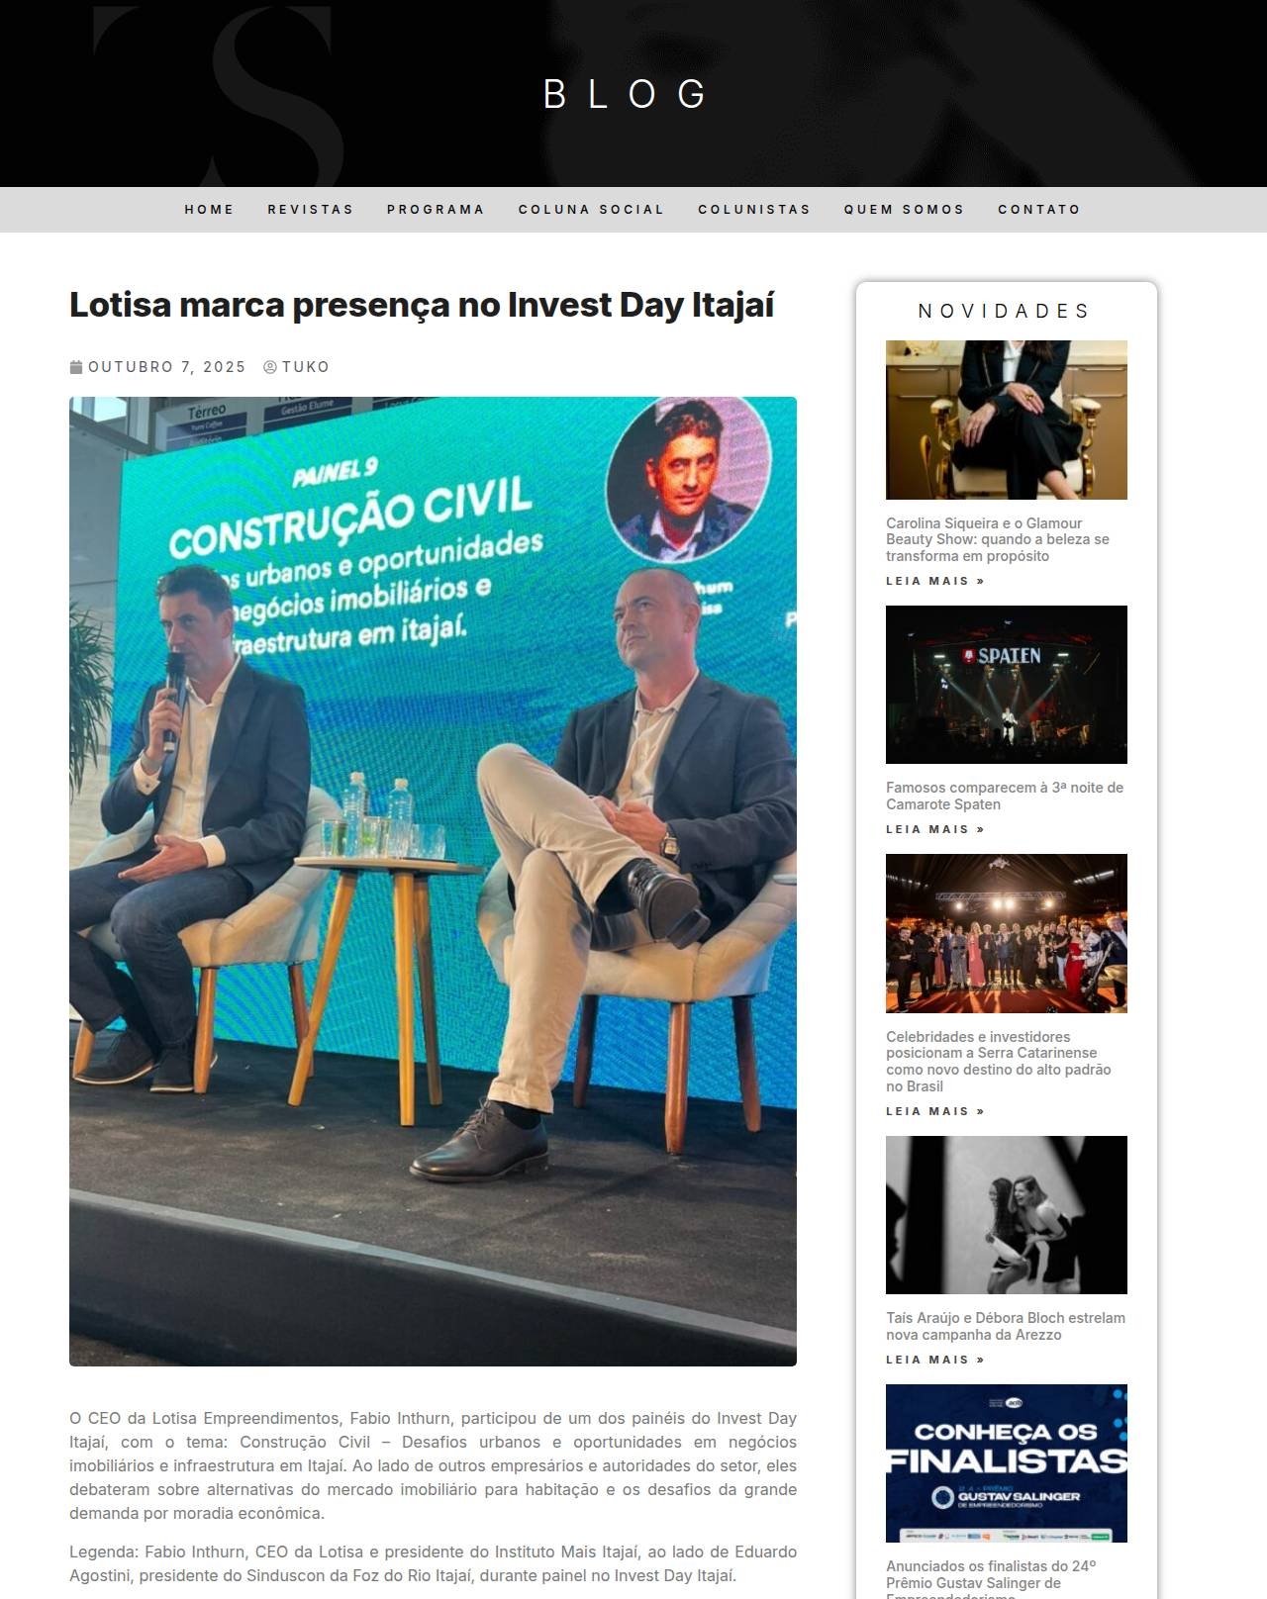The image size is (1267, 1599).
Task: Open the Glamour Beauty Show thumbnail
Action: [1006, 420]
